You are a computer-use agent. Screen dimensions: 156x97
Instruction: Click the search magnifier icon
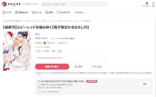(44, 4)
